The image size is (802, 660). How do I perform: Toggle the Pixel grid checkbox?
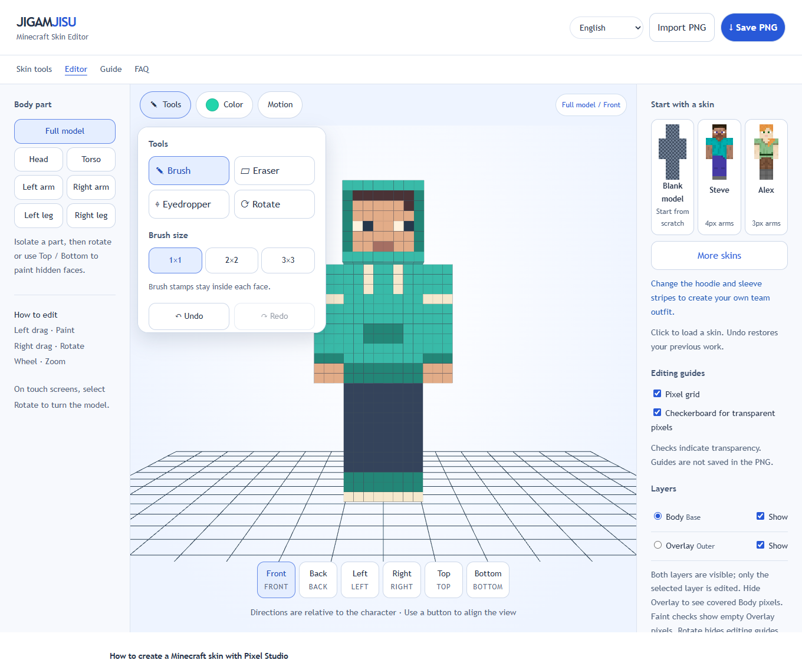point(657,394)
